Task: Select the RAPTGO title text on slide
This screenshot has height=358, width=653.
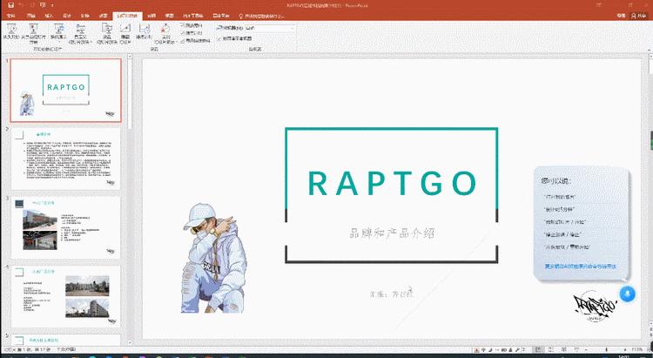Action: click(392, 184)
